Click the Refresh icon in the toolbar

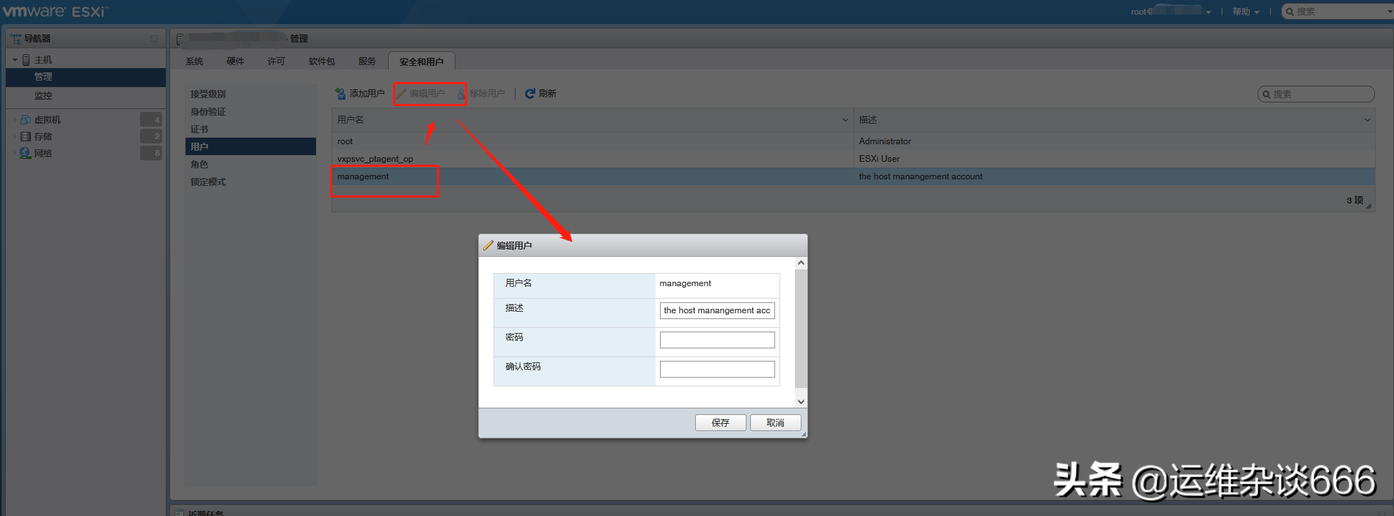tap(529, 94)
